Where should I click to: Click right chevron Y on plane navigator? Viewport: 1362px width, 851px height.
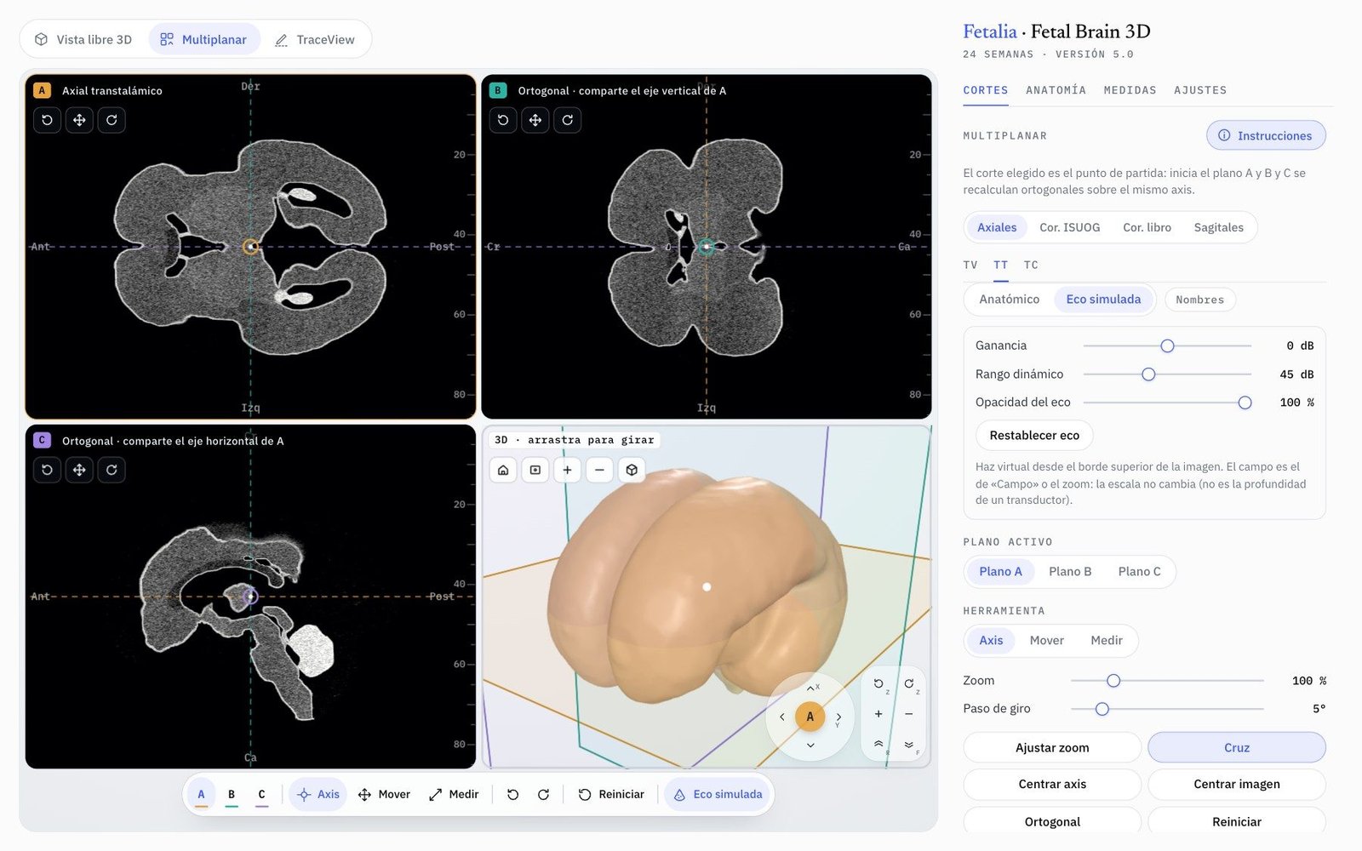point(838,717)
